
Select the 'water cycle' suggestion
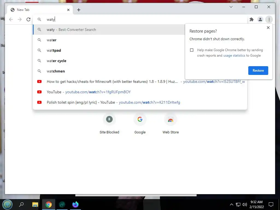click(x=109, y=61)
